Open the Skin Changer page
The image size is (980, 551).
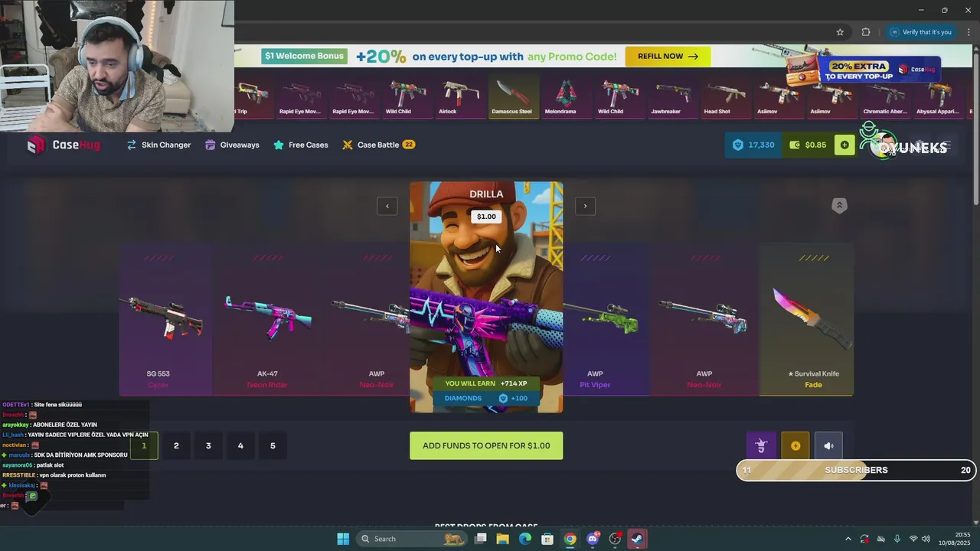pyautogui.click(x=158, y=145)
